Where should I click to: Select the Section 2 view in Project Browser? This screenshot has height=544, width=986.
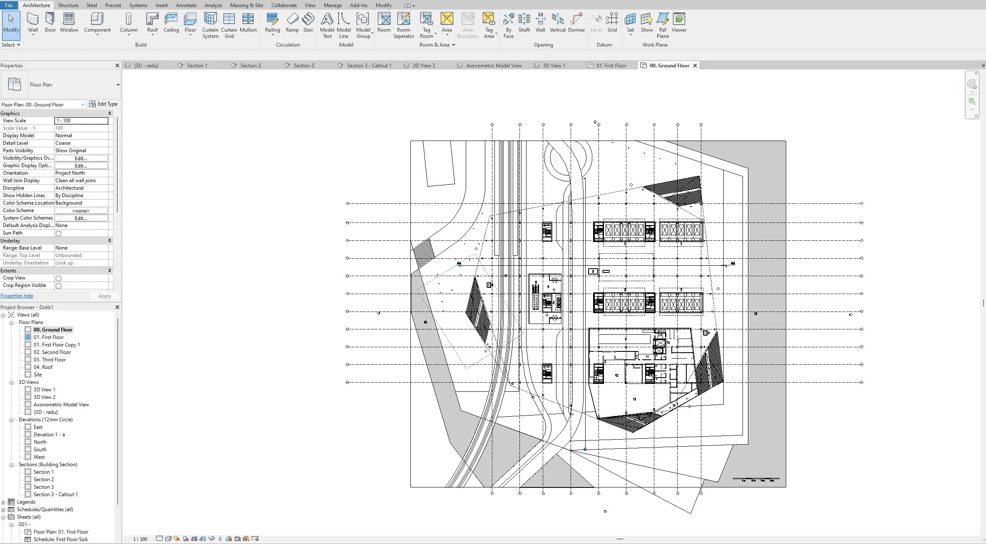click(43, 479)
